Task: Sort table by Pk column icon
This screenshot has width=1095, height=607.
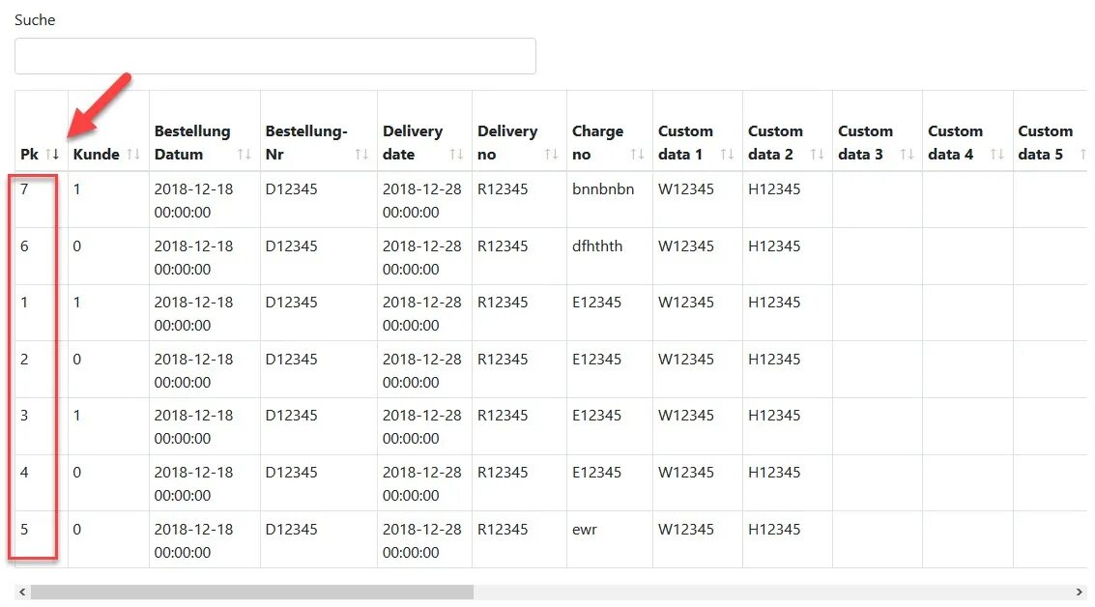Action: pyautogui.click(x=52, y=155)
